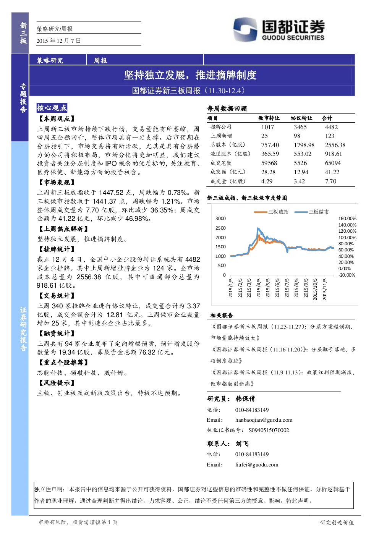
Task: Open related report for 11.9-11.13
Action: pos(283,378)
